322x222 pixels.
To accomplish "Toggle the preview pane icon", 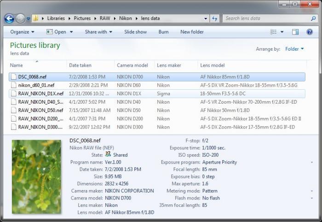I will pyautogui.click(x=295, y=32).
